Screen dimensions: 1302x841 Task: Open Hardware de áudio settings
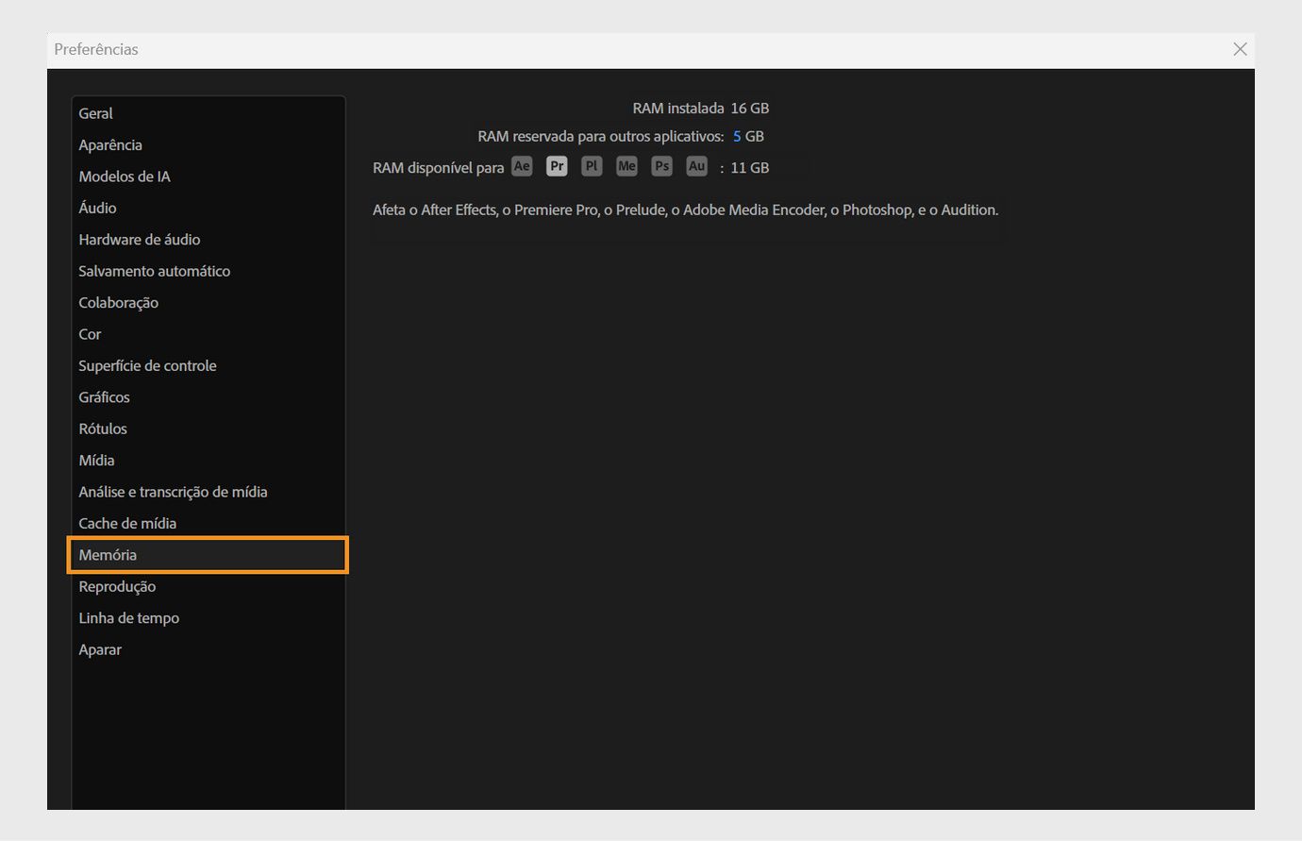[139, 239]
